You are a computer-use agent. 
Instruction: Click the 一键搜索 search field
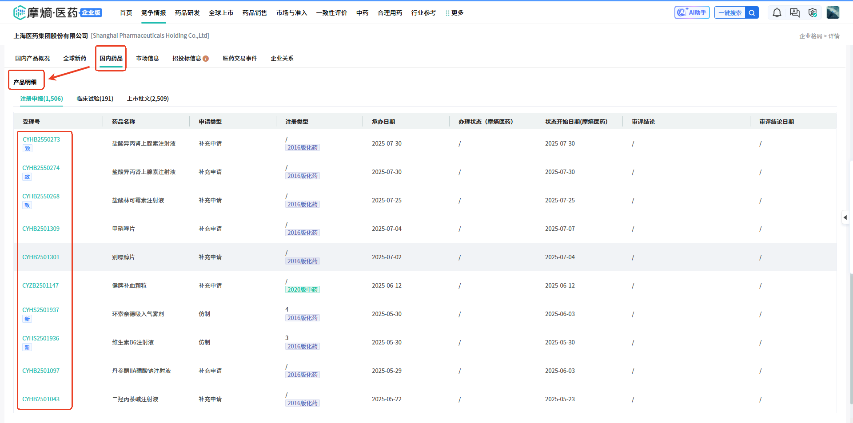tap(730, 13)
